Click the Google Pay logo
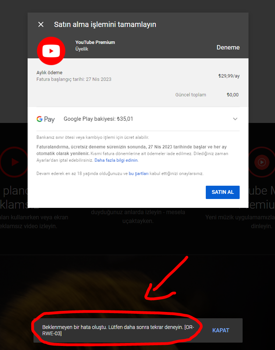Viewport: 275px width, 350px height. point(46,119)
